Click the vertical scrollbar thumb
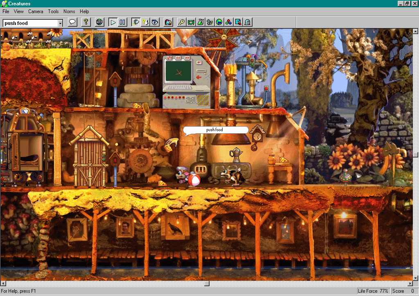The image size is (419, 296). (416, 155)
